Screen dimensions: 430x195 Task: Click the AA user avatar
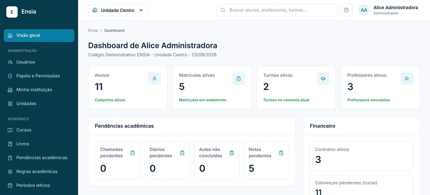[x=364, y=10]
